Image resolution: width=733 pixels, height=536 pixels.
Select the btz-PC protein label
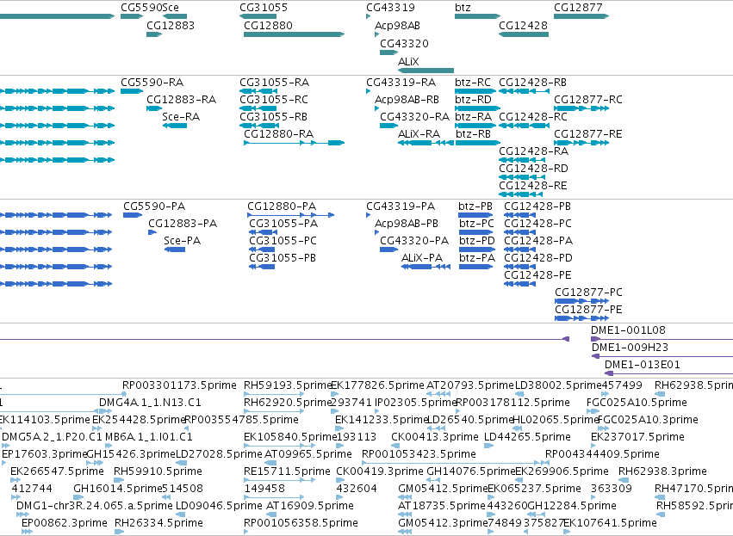pos(476,224)
